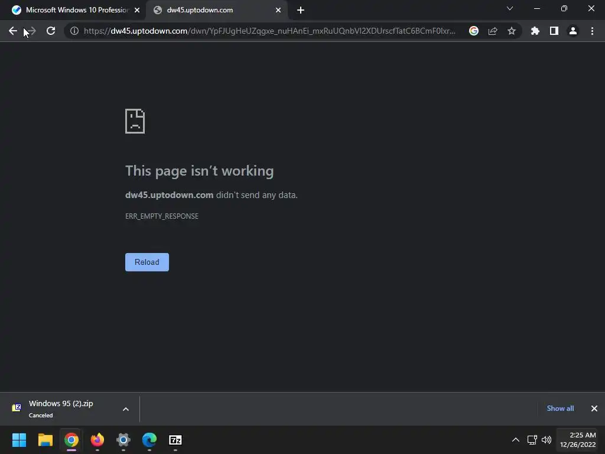Launch Firefox from the taskbar
The width and height of the screenshot is (605, 454).
click(97, 440)
